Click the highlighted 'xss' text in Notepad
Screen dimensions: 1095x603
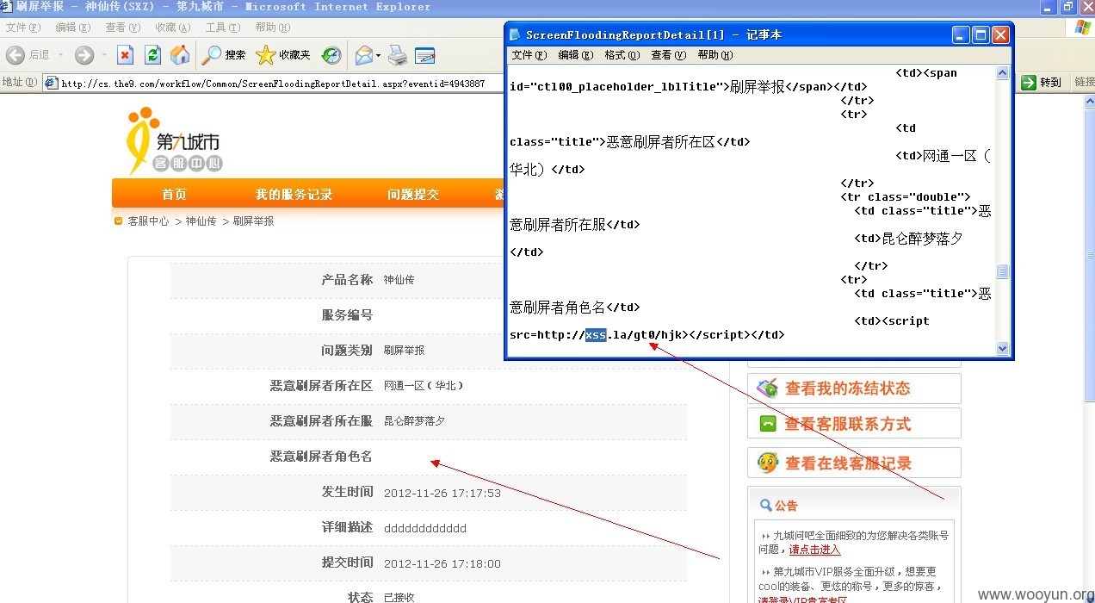pos(596,335)
